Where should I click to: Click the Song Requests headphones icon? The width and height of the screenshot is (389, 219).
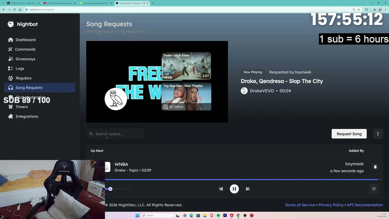click(11, 88)
